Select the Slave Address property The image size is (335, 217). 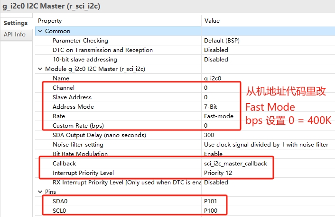(x=72, y=97)
